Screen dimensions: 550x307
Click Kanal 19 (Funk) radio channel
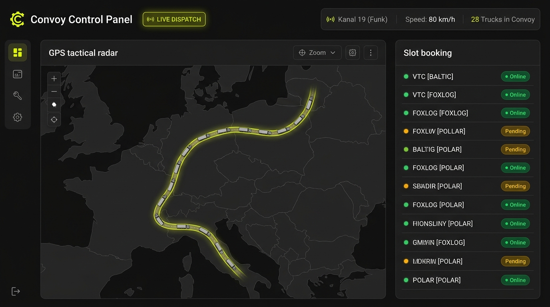357,19
